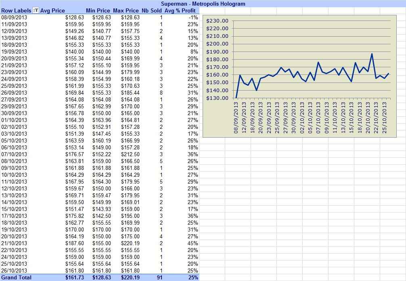Screen dimensions: 406x281
Task: Select the 21/10/2013 date row label
Action: pos(14,243)
